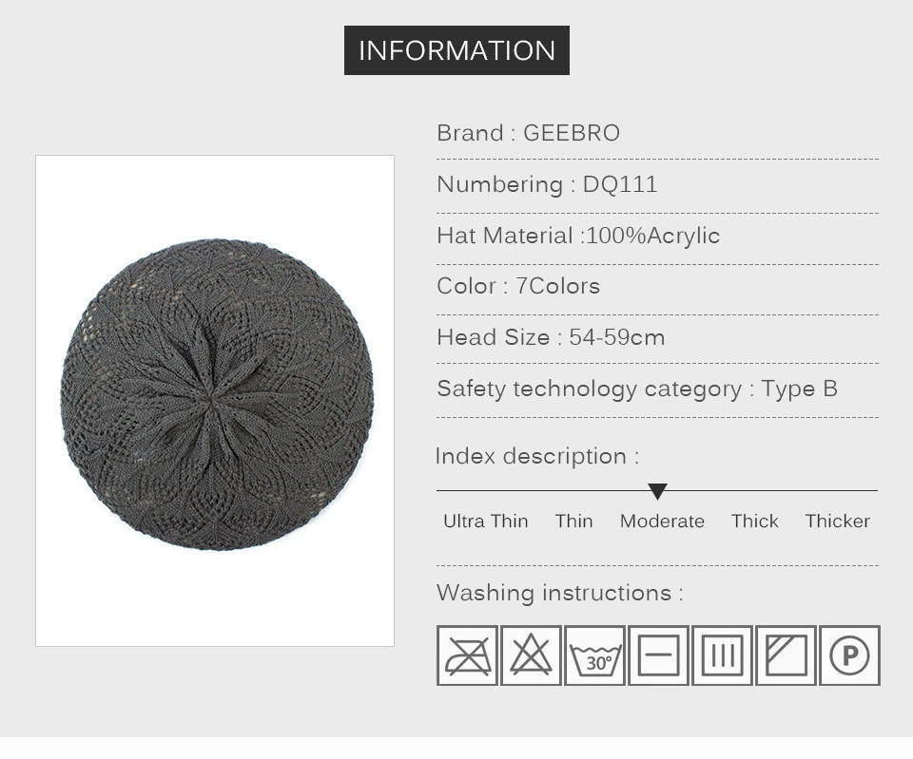
Task: Click the 'Numbering : DQ111' text
Action: click(547, 184)
